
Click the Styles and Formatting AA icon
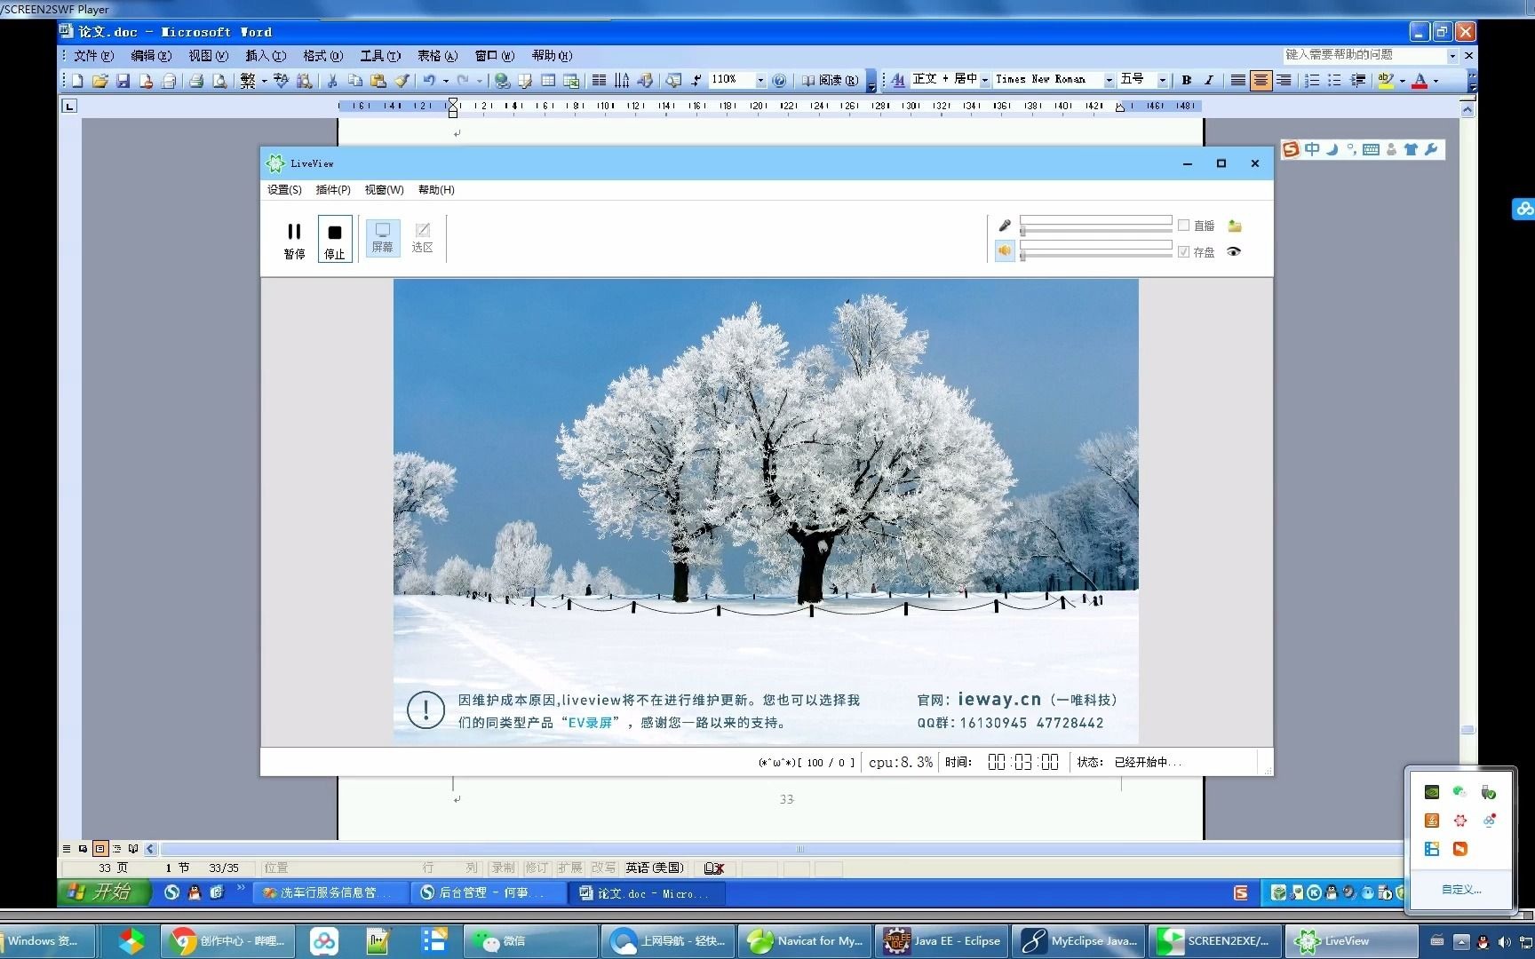[x=898, y=81]
